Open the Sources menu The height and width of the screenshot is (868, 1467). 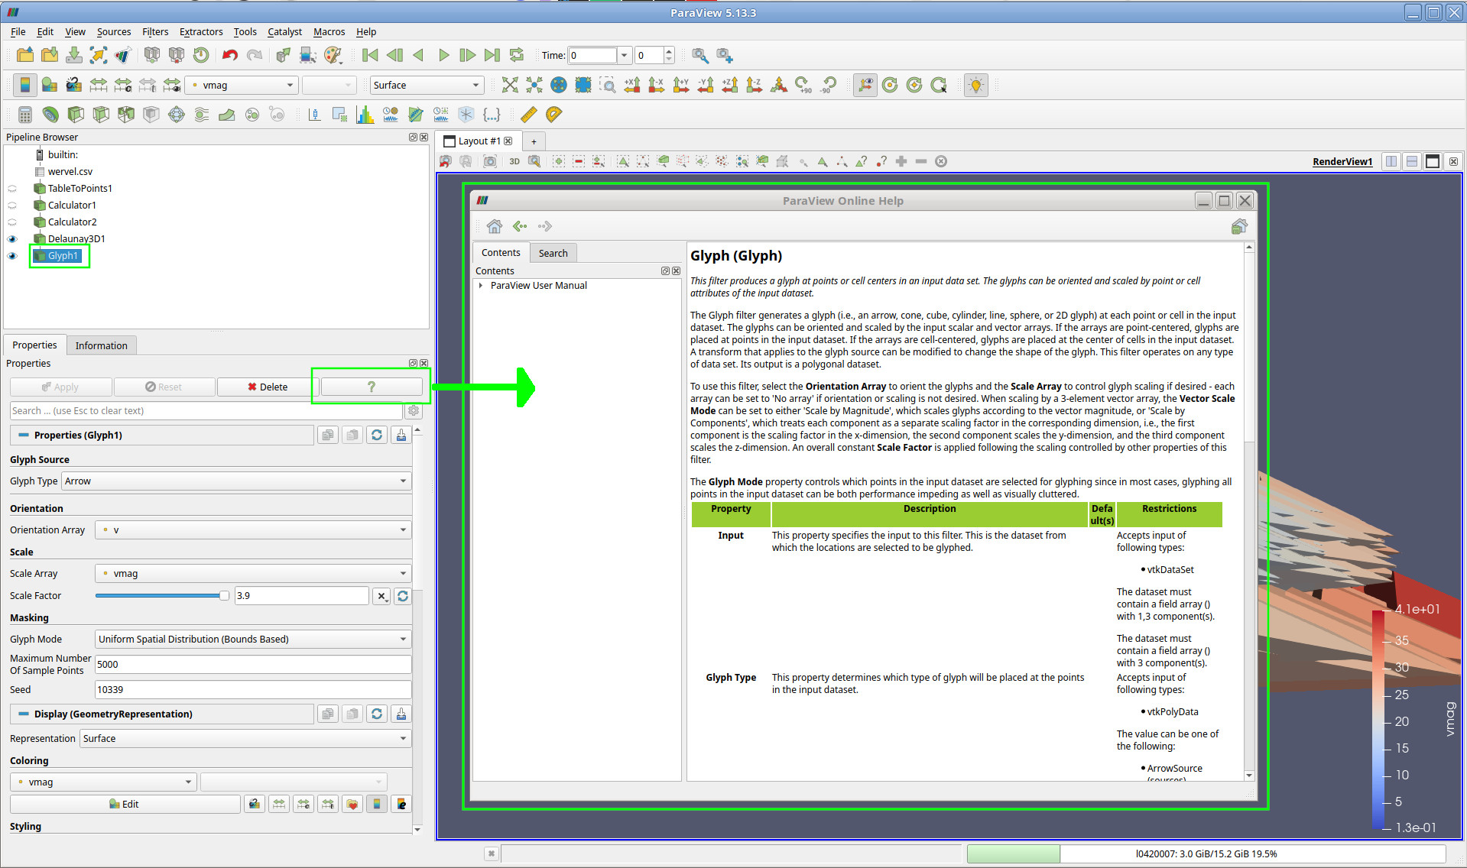pos(114,31)
